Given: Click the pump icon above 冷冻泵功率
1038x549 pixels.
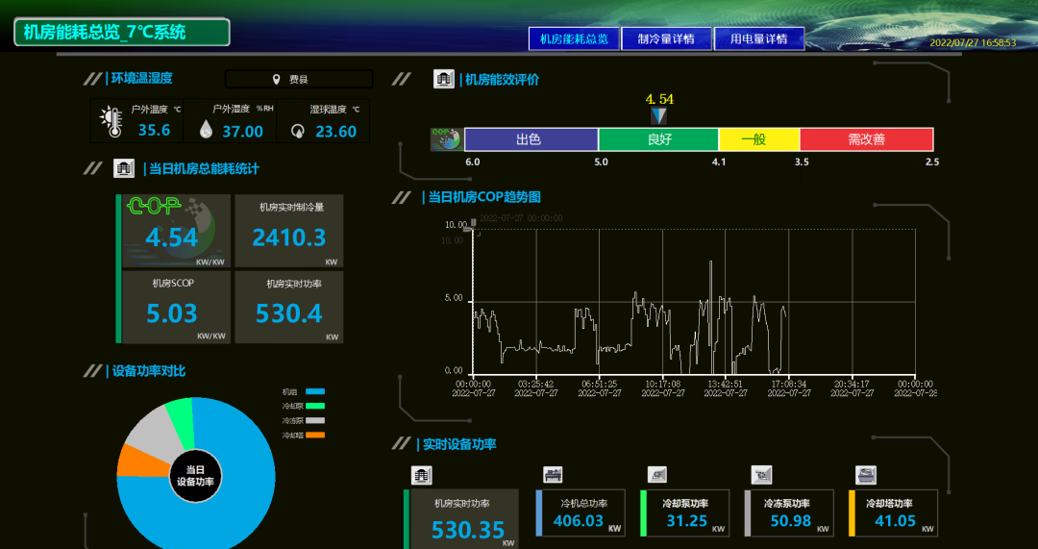Looking at the screenshot, I should click(761, 474).
